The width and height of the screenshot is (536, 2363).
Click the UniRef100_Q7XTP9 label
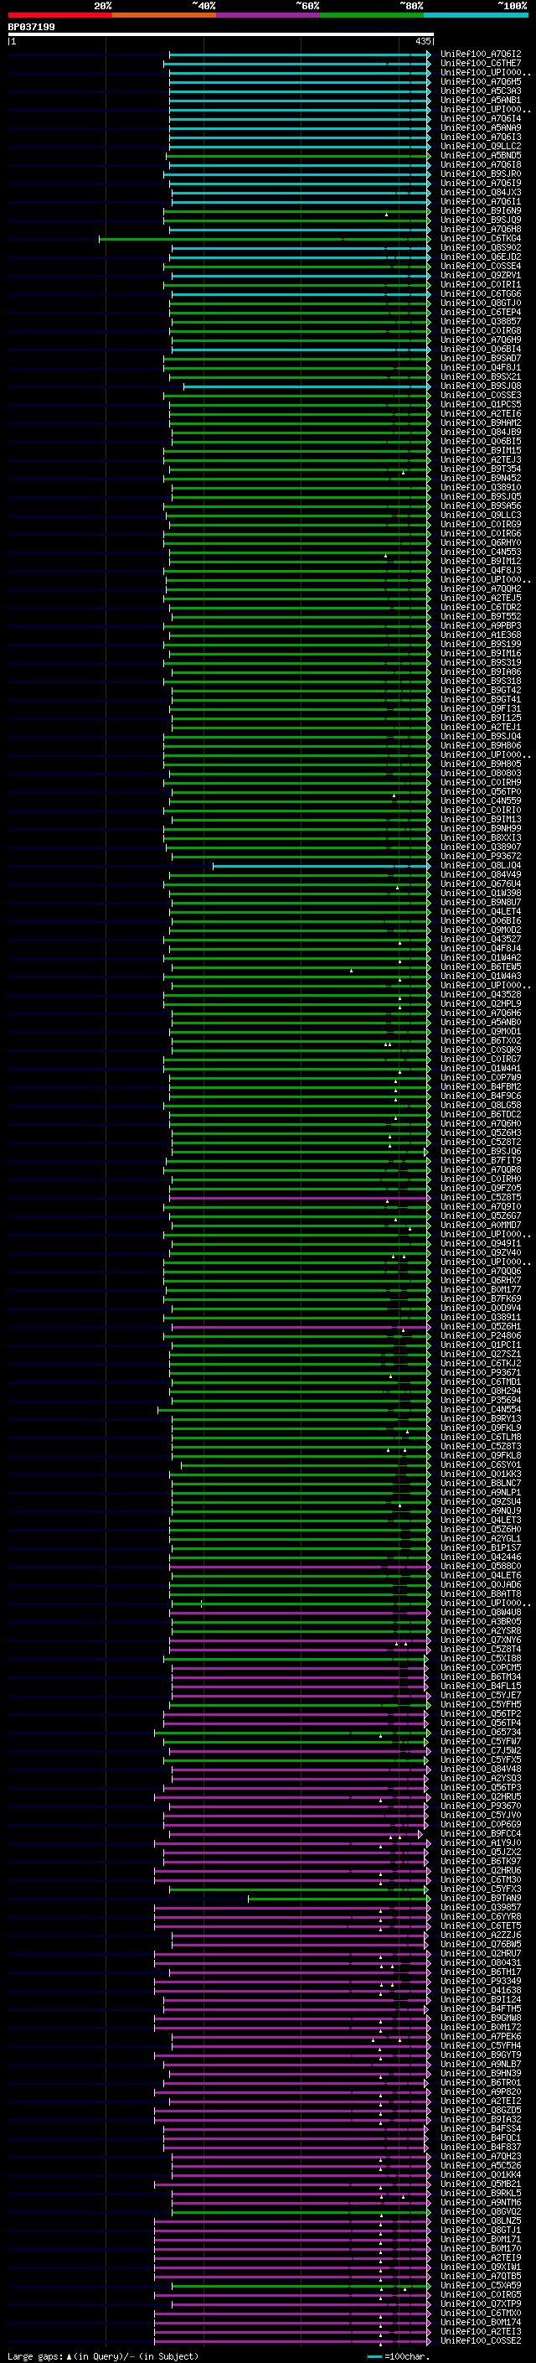click(x=481, y=2304)
